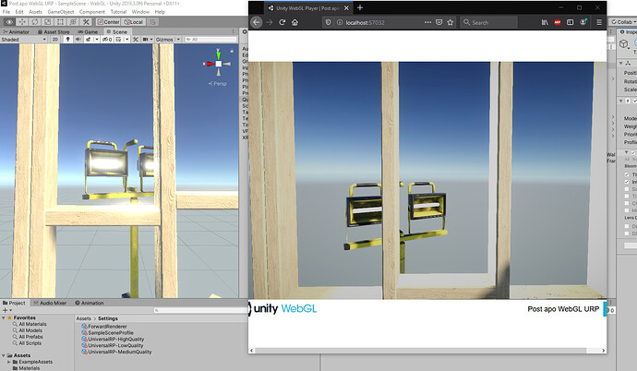The width and height of the screenshot is (637, 371).
Task: Open the scene effects dropdown arrow
Action: [97, 40]
